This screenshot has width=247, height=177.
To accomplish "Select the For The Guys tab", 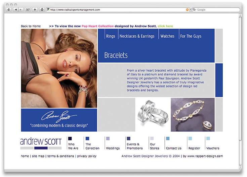I will click(191, 36).
